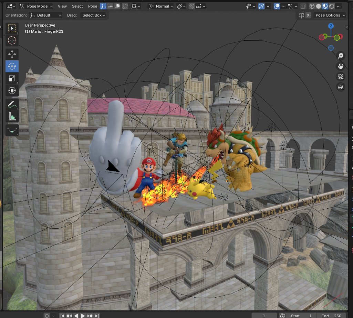Expand the sidebar with the arrow below gizmo

(x=347, y=27)
